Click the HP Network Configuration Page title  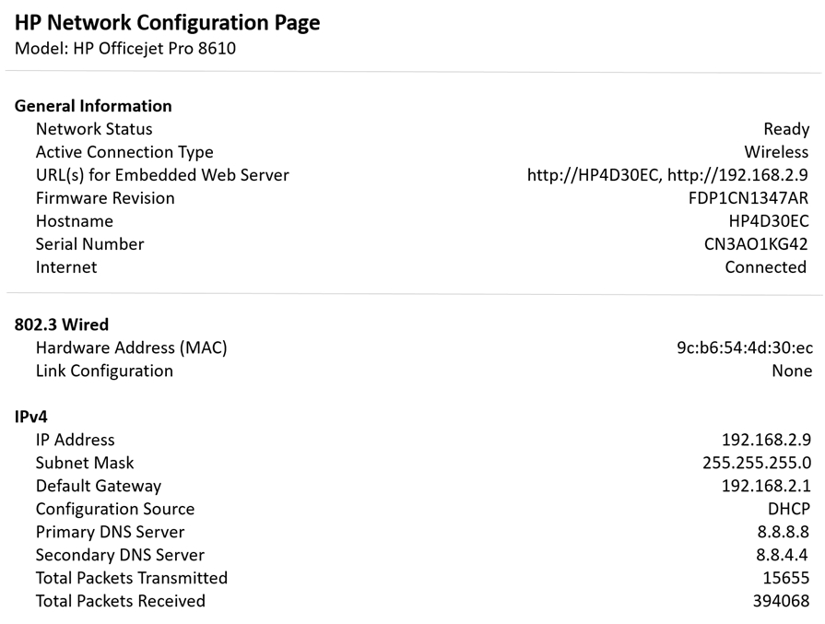coord(168,23)
